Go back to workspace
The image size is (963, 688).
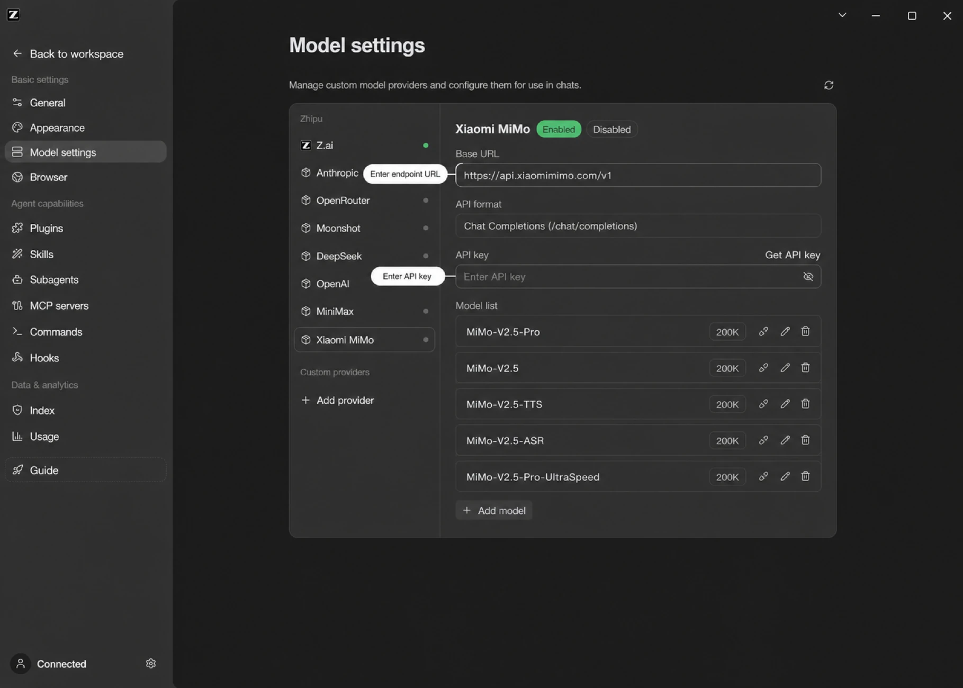point(68,54)
